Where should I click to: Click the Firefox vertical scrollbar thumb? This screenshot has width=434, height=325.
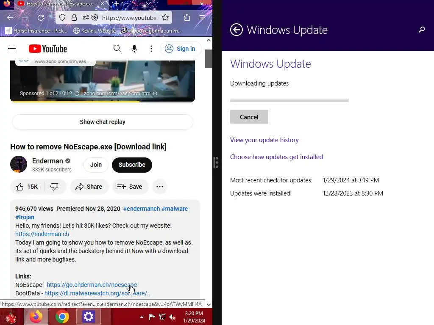coord(209,58)
